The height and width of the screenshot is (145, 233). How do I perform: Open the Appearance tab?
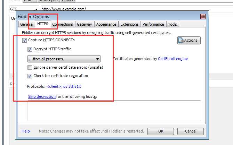[106, 24]
